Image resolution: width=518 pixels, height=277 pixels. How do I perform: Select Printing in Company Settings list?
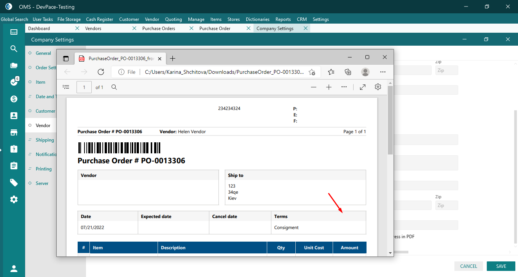[x=43, y=169]
